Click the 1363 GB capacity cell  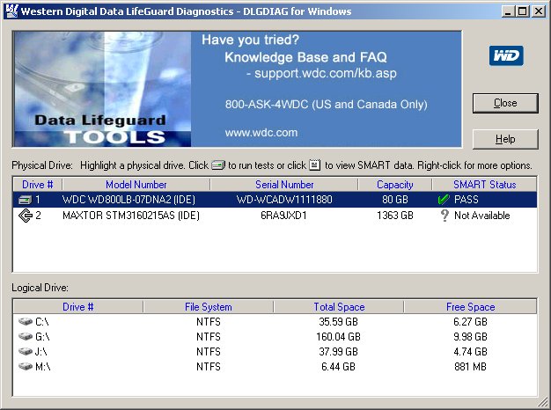point(395,215)
